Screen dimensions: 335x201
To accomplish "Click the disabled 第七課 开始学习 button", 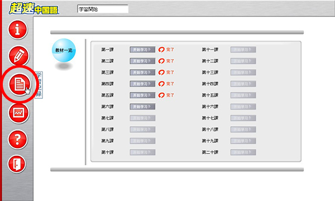I will point(142,118).
